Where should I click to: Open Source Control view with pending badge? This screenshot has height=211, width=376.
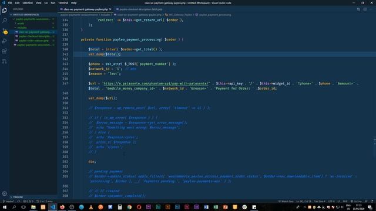[5, 31]
